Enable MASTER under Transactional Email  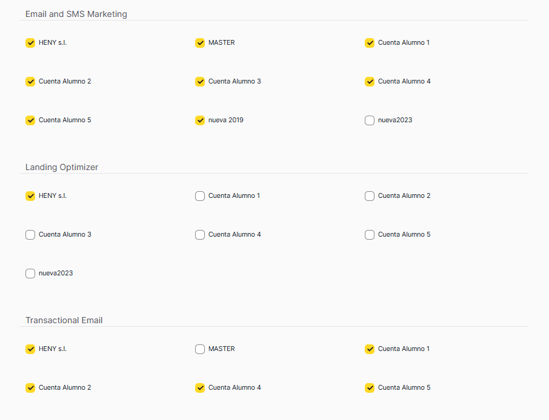pyautogui.click(x=200, y=349)
